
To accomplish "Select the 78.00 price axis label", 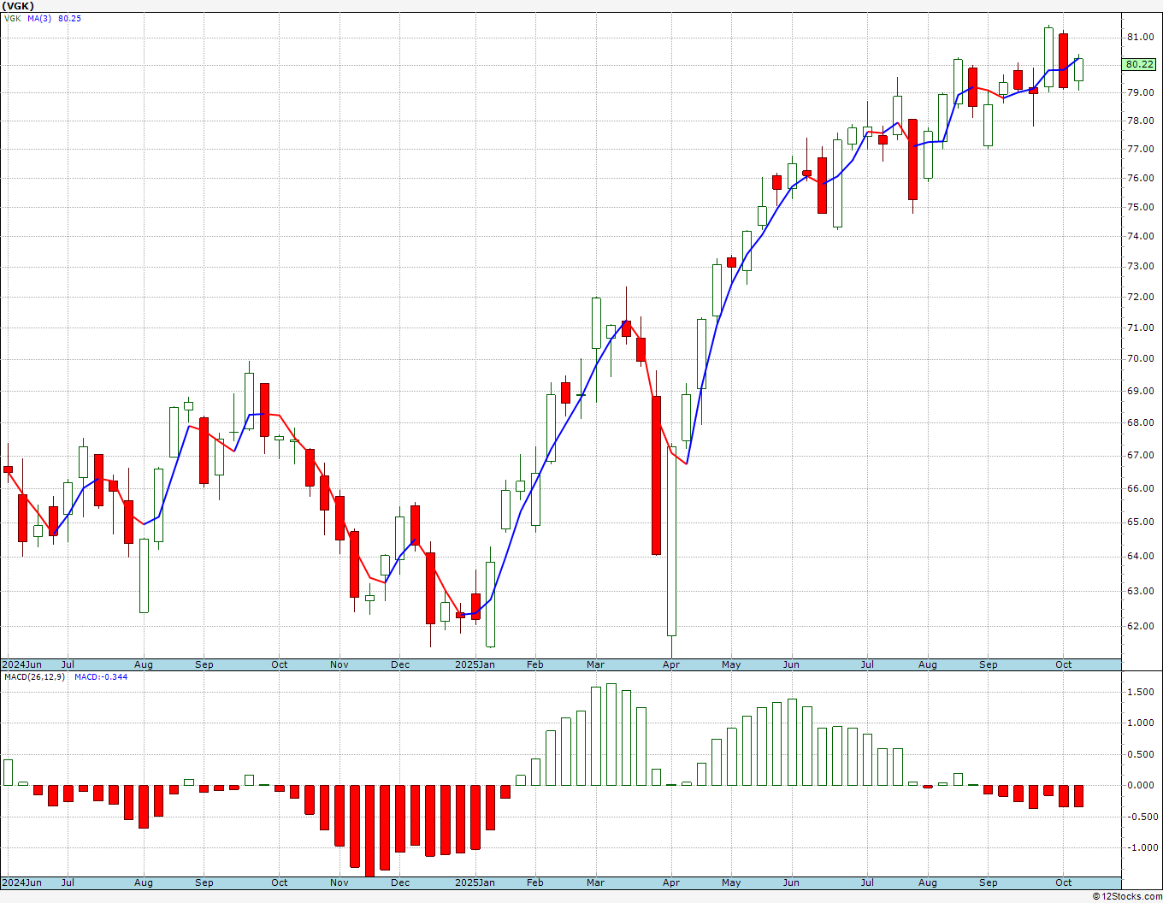I will click(1141, 121).
